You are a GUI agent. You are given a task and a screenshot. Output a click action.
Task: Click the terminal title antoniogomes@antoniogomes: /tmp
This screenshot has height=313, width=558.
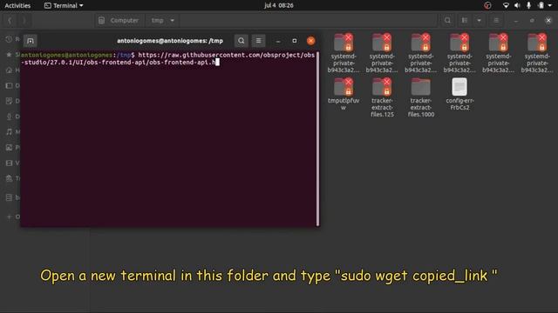(170, 41)
